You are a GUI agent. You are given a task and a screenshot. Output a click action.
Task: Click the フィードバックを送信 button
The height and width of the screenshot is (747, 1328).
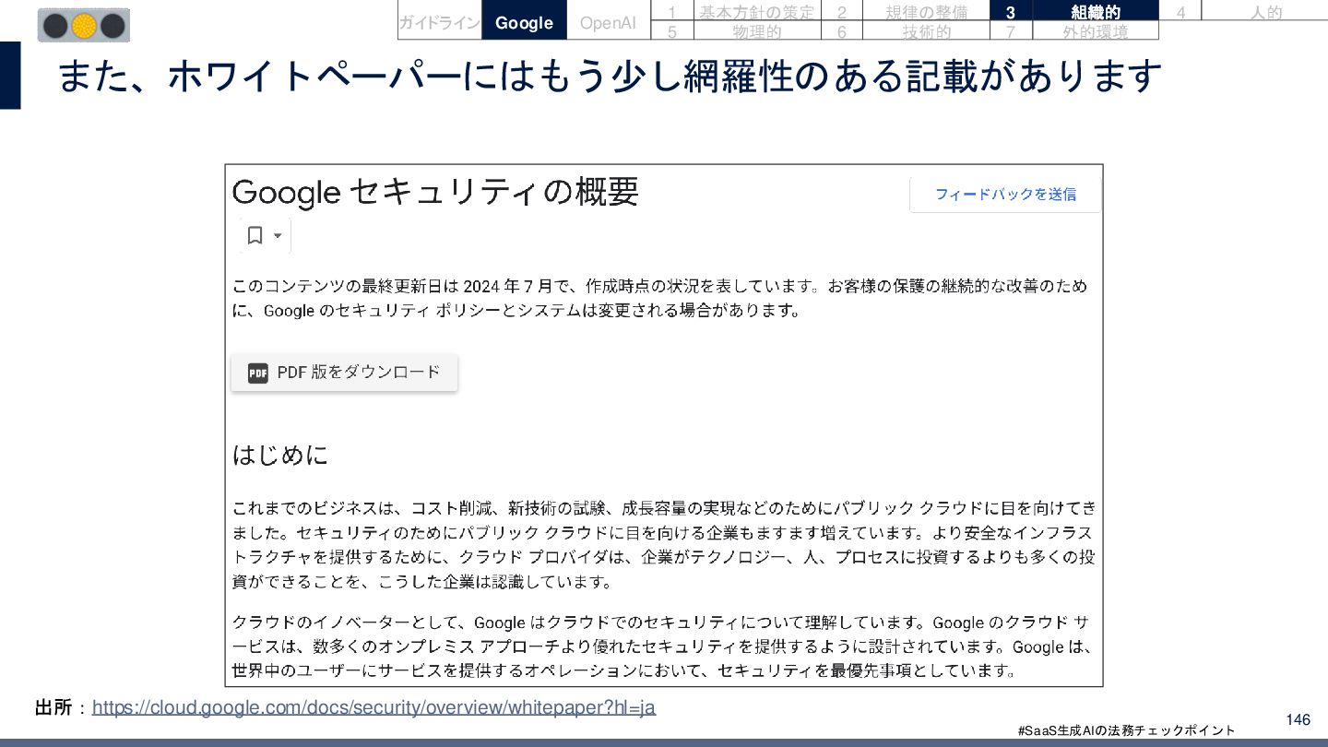1005,195
